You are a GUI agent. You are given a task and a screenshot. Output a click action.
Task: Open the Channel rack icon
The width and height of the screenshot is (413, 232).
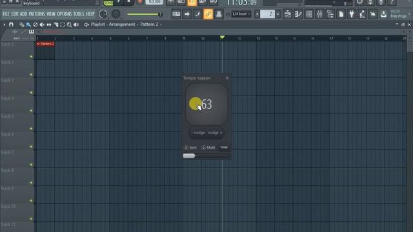pos(309,14)
